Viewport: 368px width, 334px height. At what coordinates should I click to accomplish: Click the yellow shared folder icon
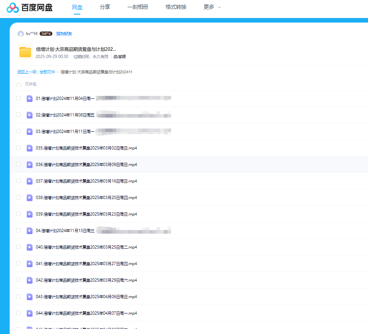tap(25, 52)
